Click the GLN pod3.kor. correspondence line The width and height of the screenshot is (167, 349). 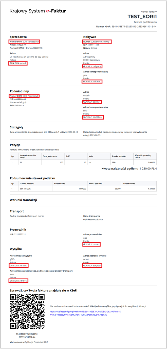coord(94,117)
